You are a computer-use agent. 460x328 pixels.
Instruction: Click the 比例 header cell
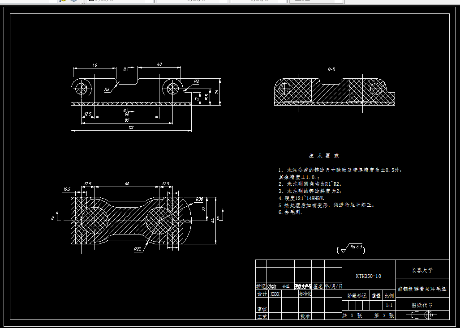point(389,296)
